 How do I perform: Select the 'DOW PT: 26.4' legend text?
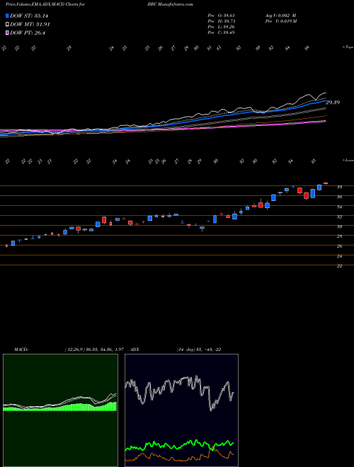click(x=28, y=33)
